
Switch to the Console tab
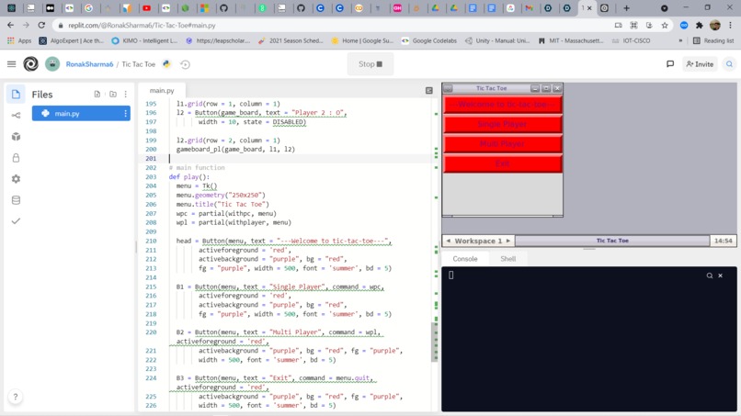465,259
